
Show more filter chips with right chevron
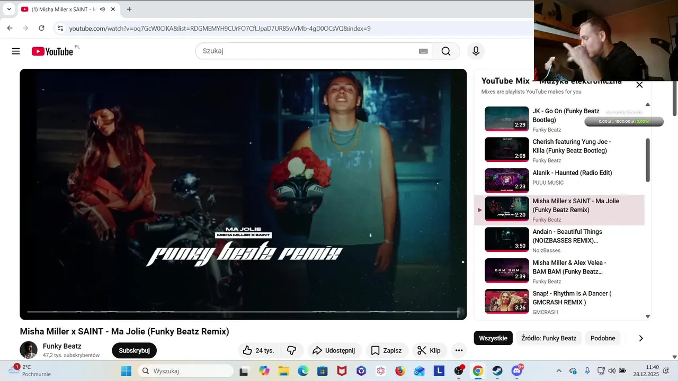coord(641,338)
